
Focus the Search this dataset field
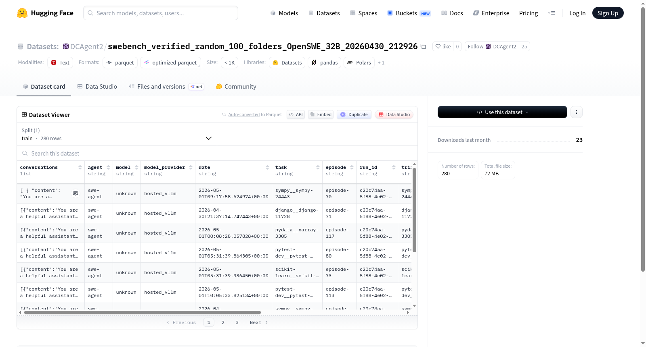click(217, 153)
